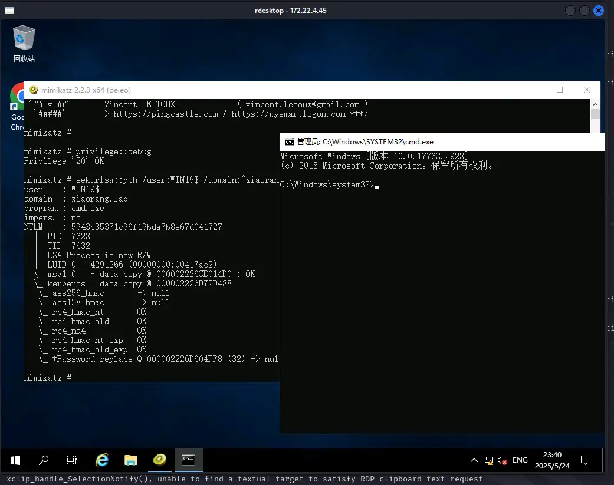Click the rc4_md4 OK line
The width and height of the screenshot is (614, 485).
tap(93, 331)
